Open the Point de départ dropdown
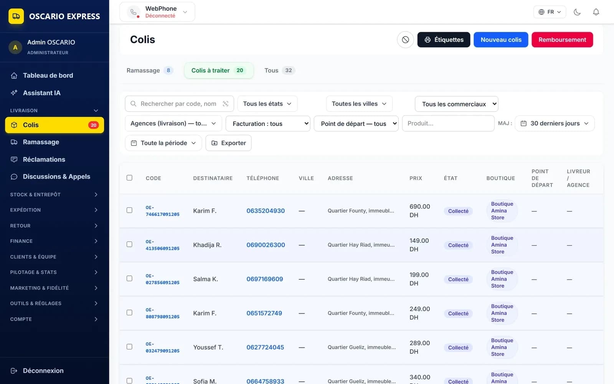 (356, 124)
